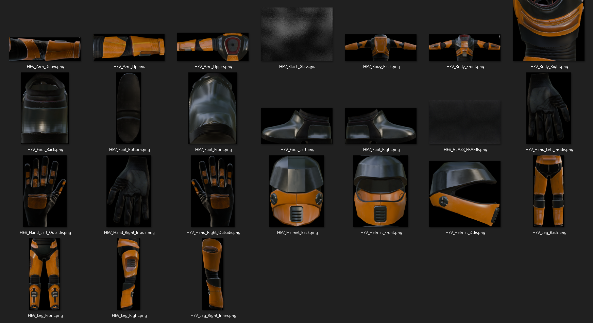
Task: Select the HEV_Leg_Front.png thumbnail
Action: pos(45,274)
